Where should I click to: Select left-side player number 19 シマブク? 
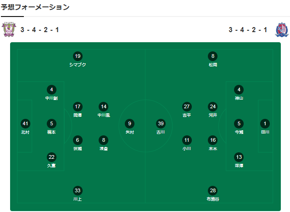(x=78, y=56)
